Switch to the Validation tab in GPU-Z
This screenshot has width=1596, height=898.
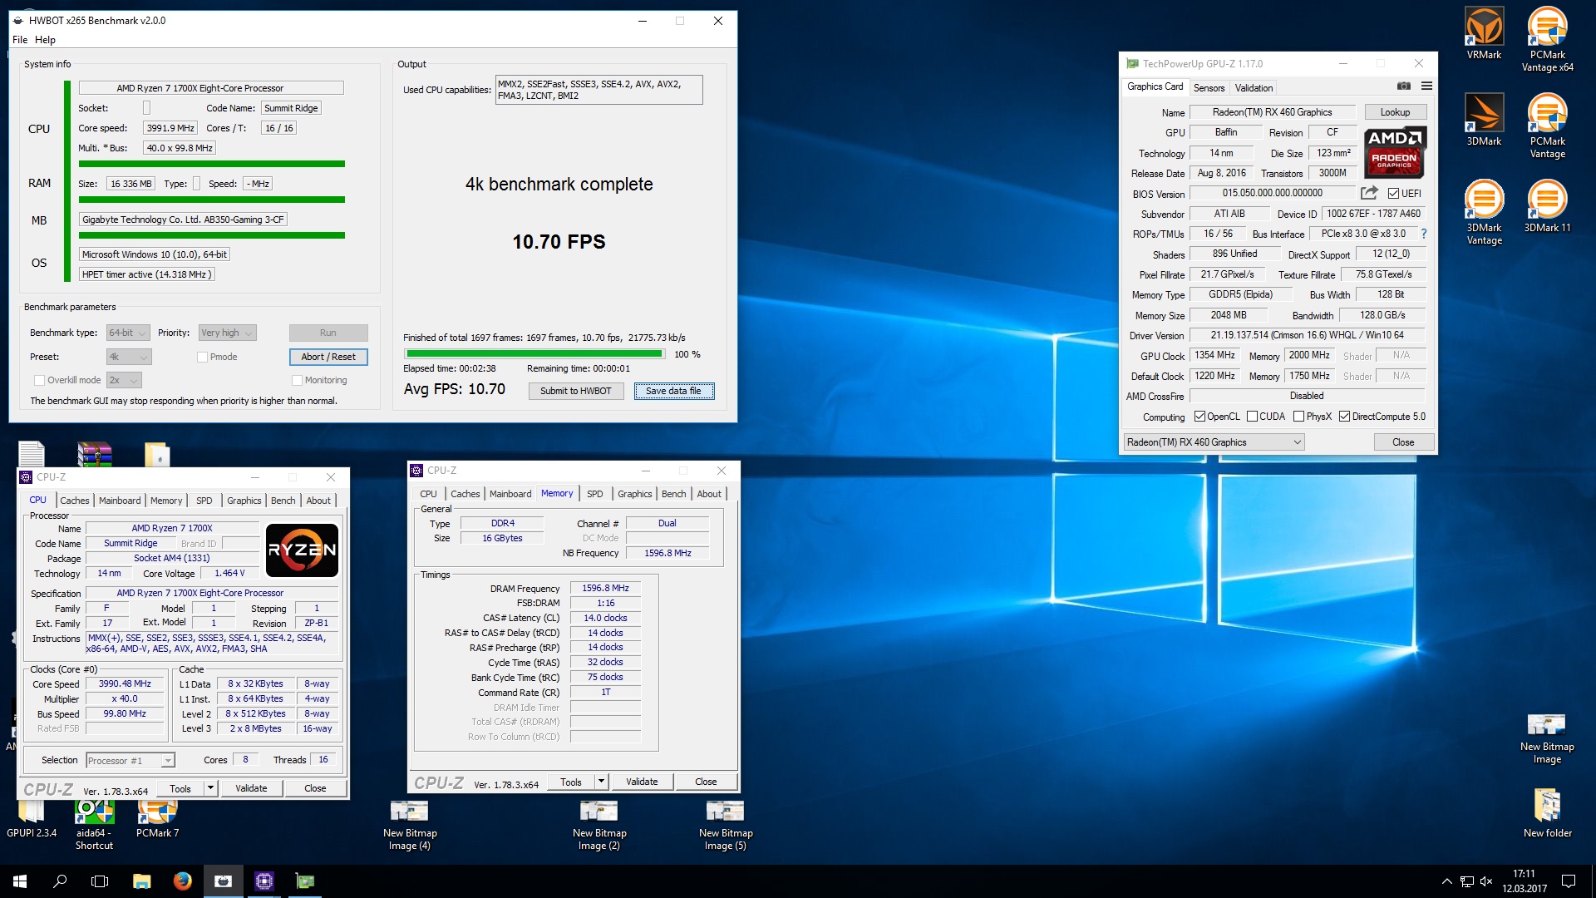click(1254, 87)
